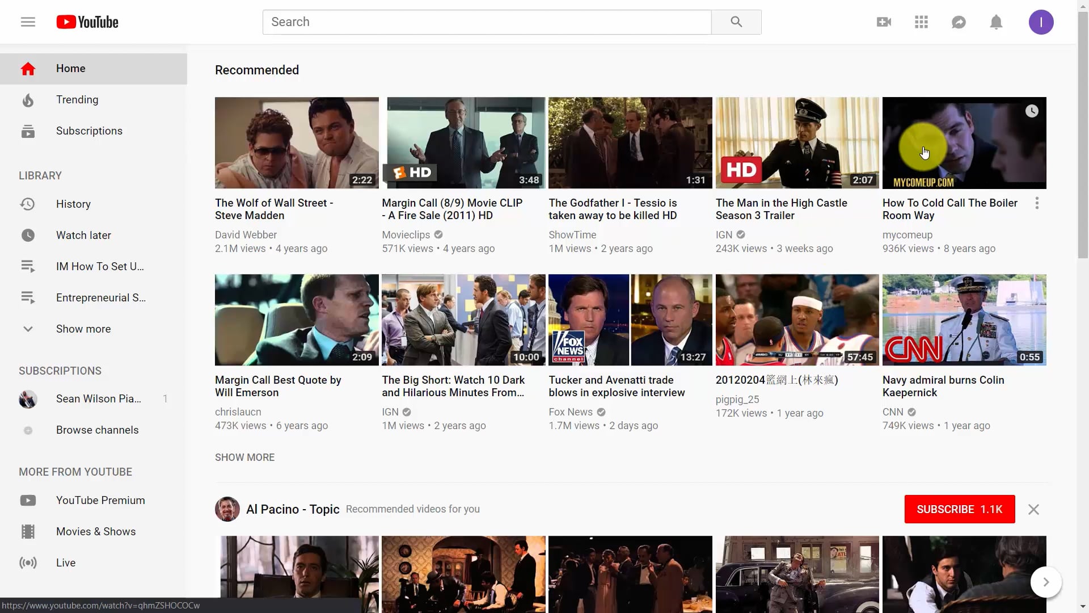Open The Wolf of Wall Street thumbnail

click(x=297, y=142)
